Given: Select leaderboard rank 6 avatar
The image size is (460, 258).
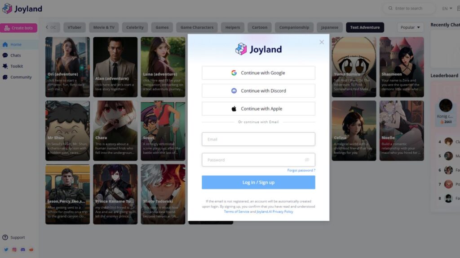Looking at the screenshot, I should click(x=448, y=170).
